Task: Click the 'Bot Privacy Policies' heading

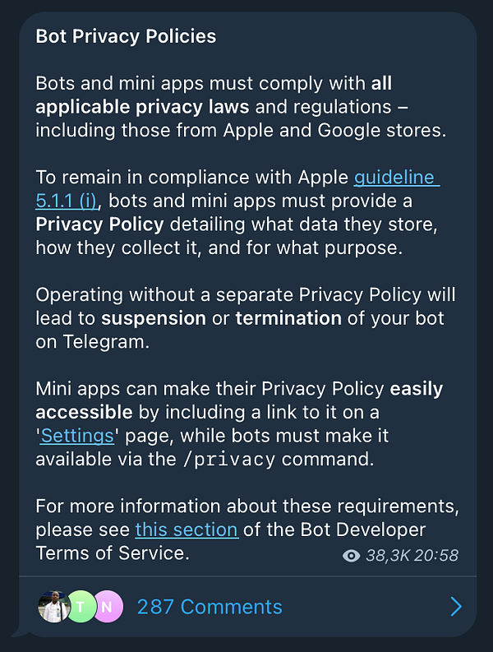Action: (x=126, y=36)
